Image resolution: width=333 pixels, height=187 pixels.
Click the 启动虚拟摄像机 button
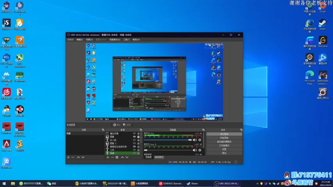(x=224, y=142)
